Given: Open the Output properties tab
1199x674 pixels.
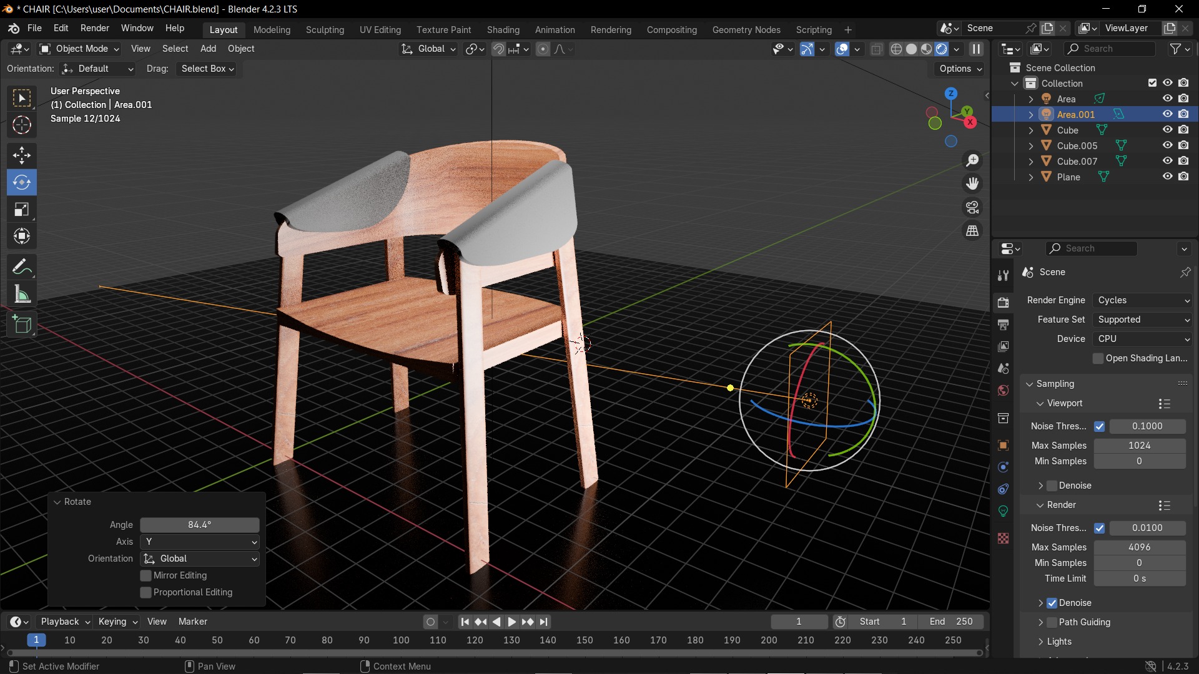Looking at the screenshot, I should coord(1004,325).
